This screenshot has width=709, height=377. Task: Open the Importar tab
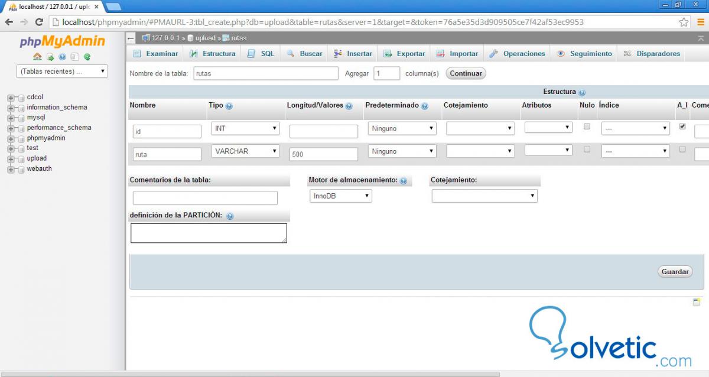click(457, 54)
